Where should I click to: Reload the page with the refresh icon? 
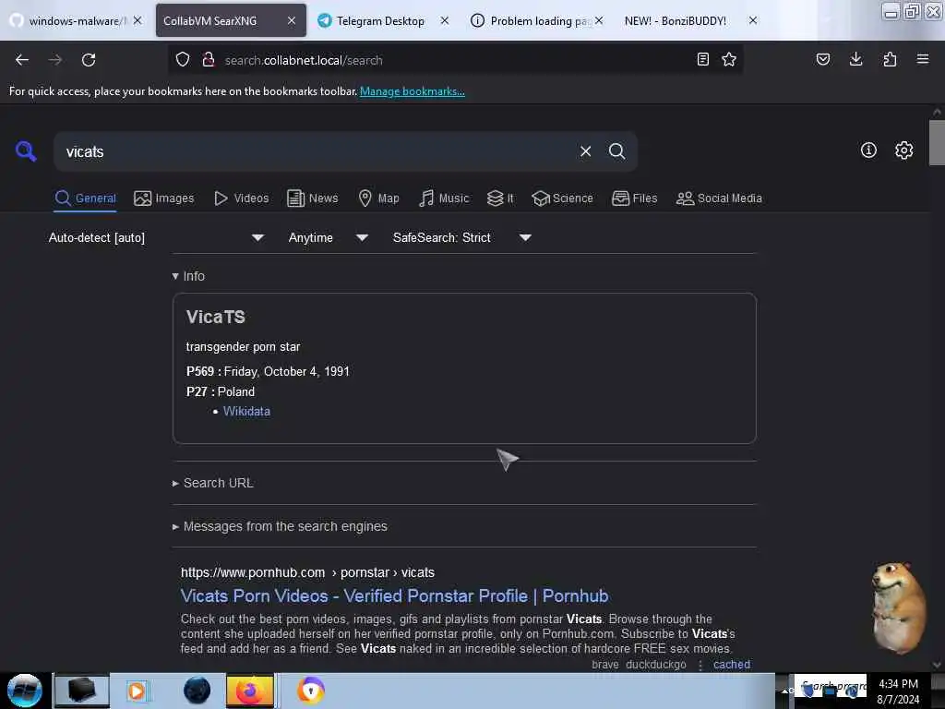(x=89, y=60)
